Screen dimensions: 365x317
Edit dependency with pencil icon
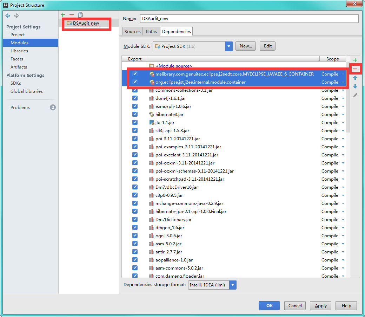355,95
